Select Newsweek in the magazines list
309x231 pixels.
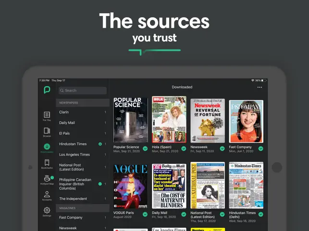[83, 228]
